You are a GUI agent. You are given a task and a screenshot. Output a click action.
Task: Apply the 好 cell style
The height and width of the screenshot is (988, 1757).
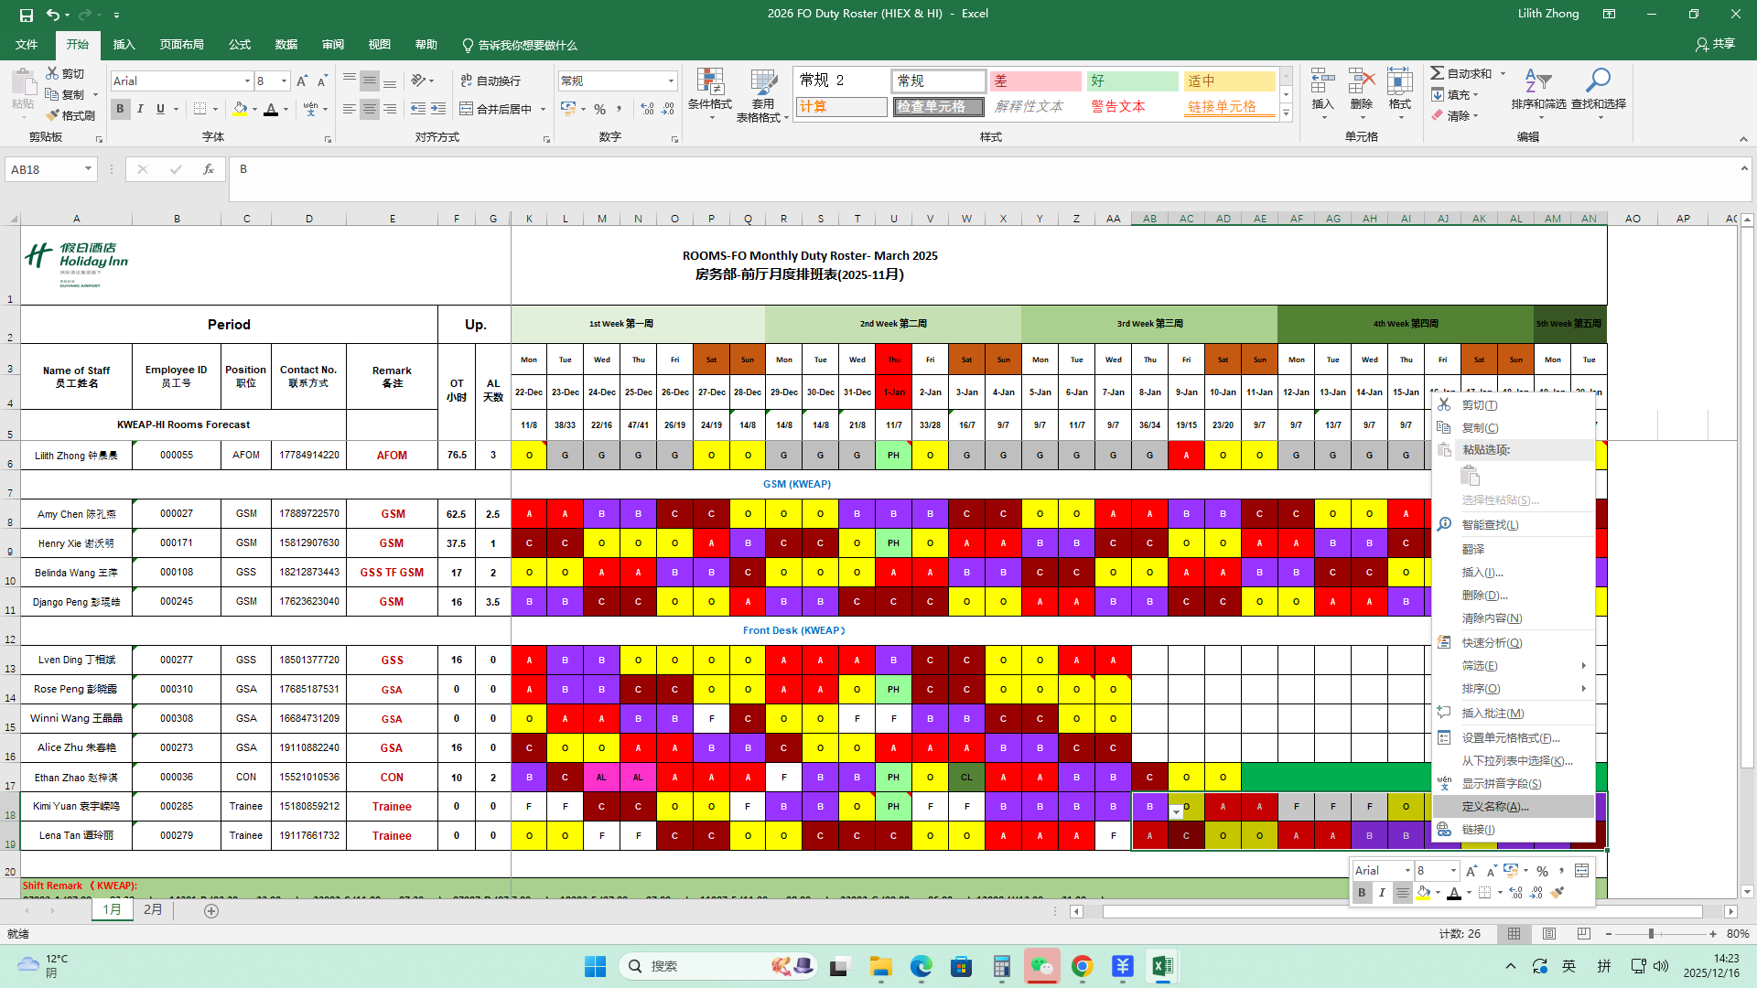coord(1132,81)
